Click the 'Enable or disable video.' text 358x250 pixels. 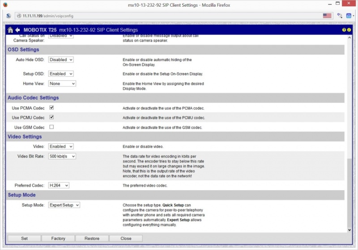pos(143,146)
